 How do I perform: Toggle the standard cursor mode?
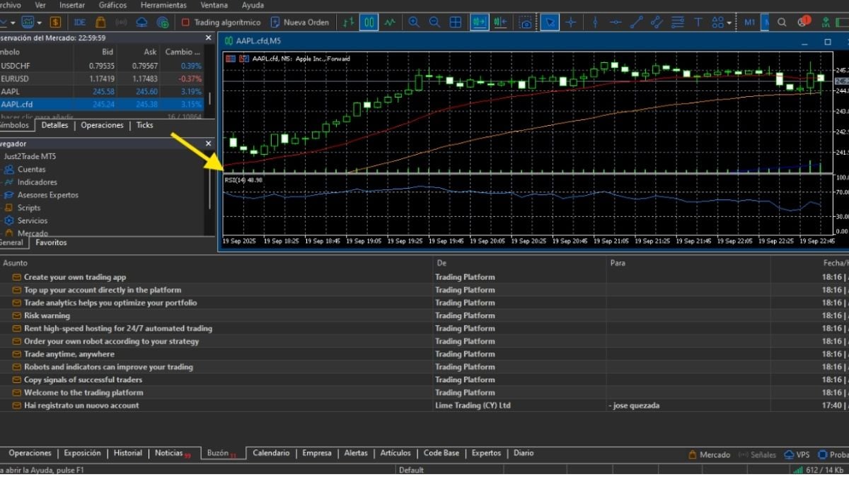click(x=548, y=22)
